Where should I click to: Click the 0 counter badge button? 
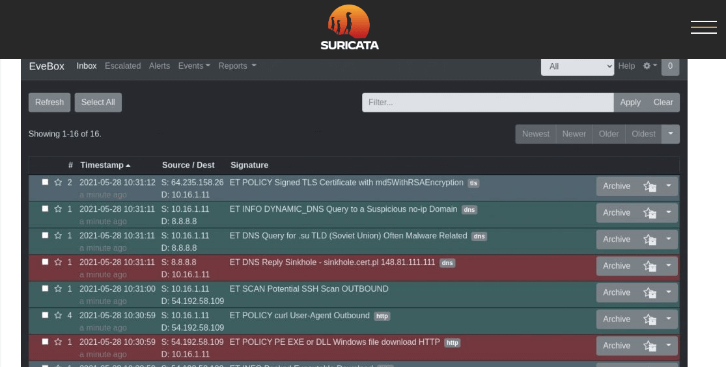pyautogui.click(x=670, y=66)
